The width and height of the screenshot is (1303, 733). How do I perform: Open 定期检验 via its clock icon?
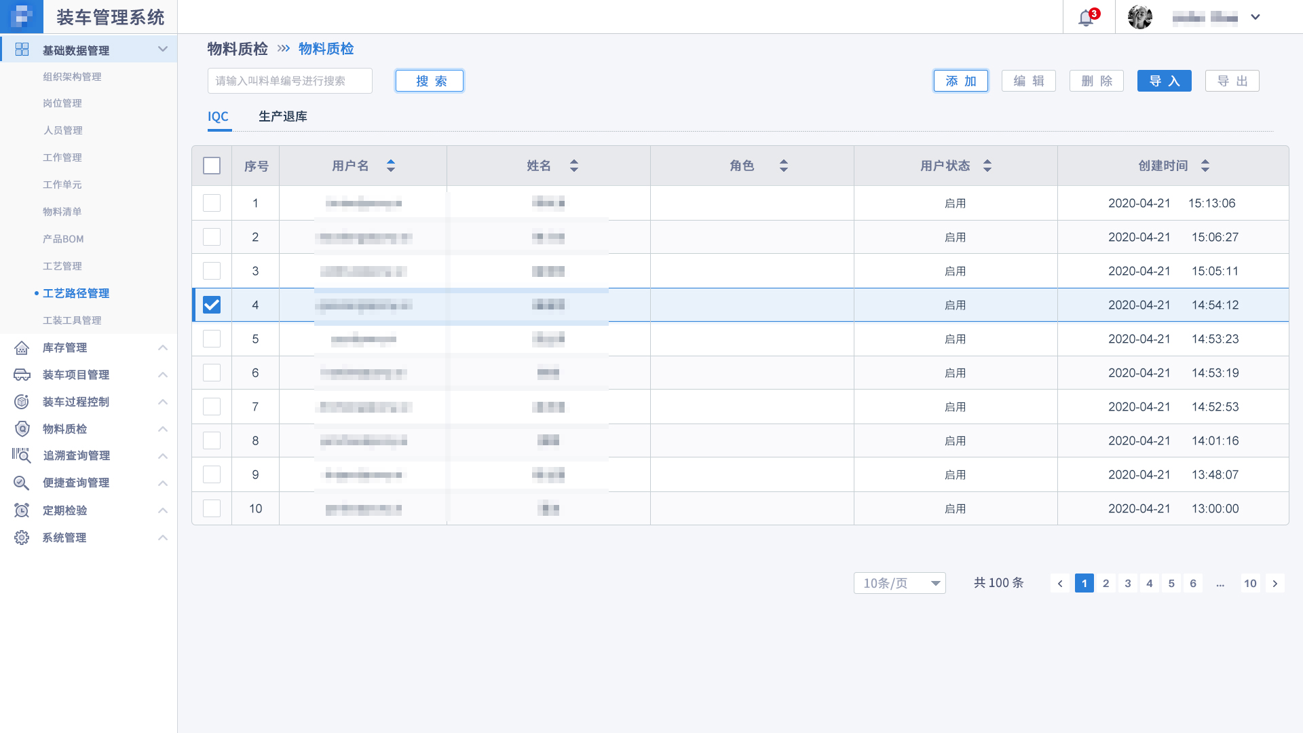pos(21,510)
